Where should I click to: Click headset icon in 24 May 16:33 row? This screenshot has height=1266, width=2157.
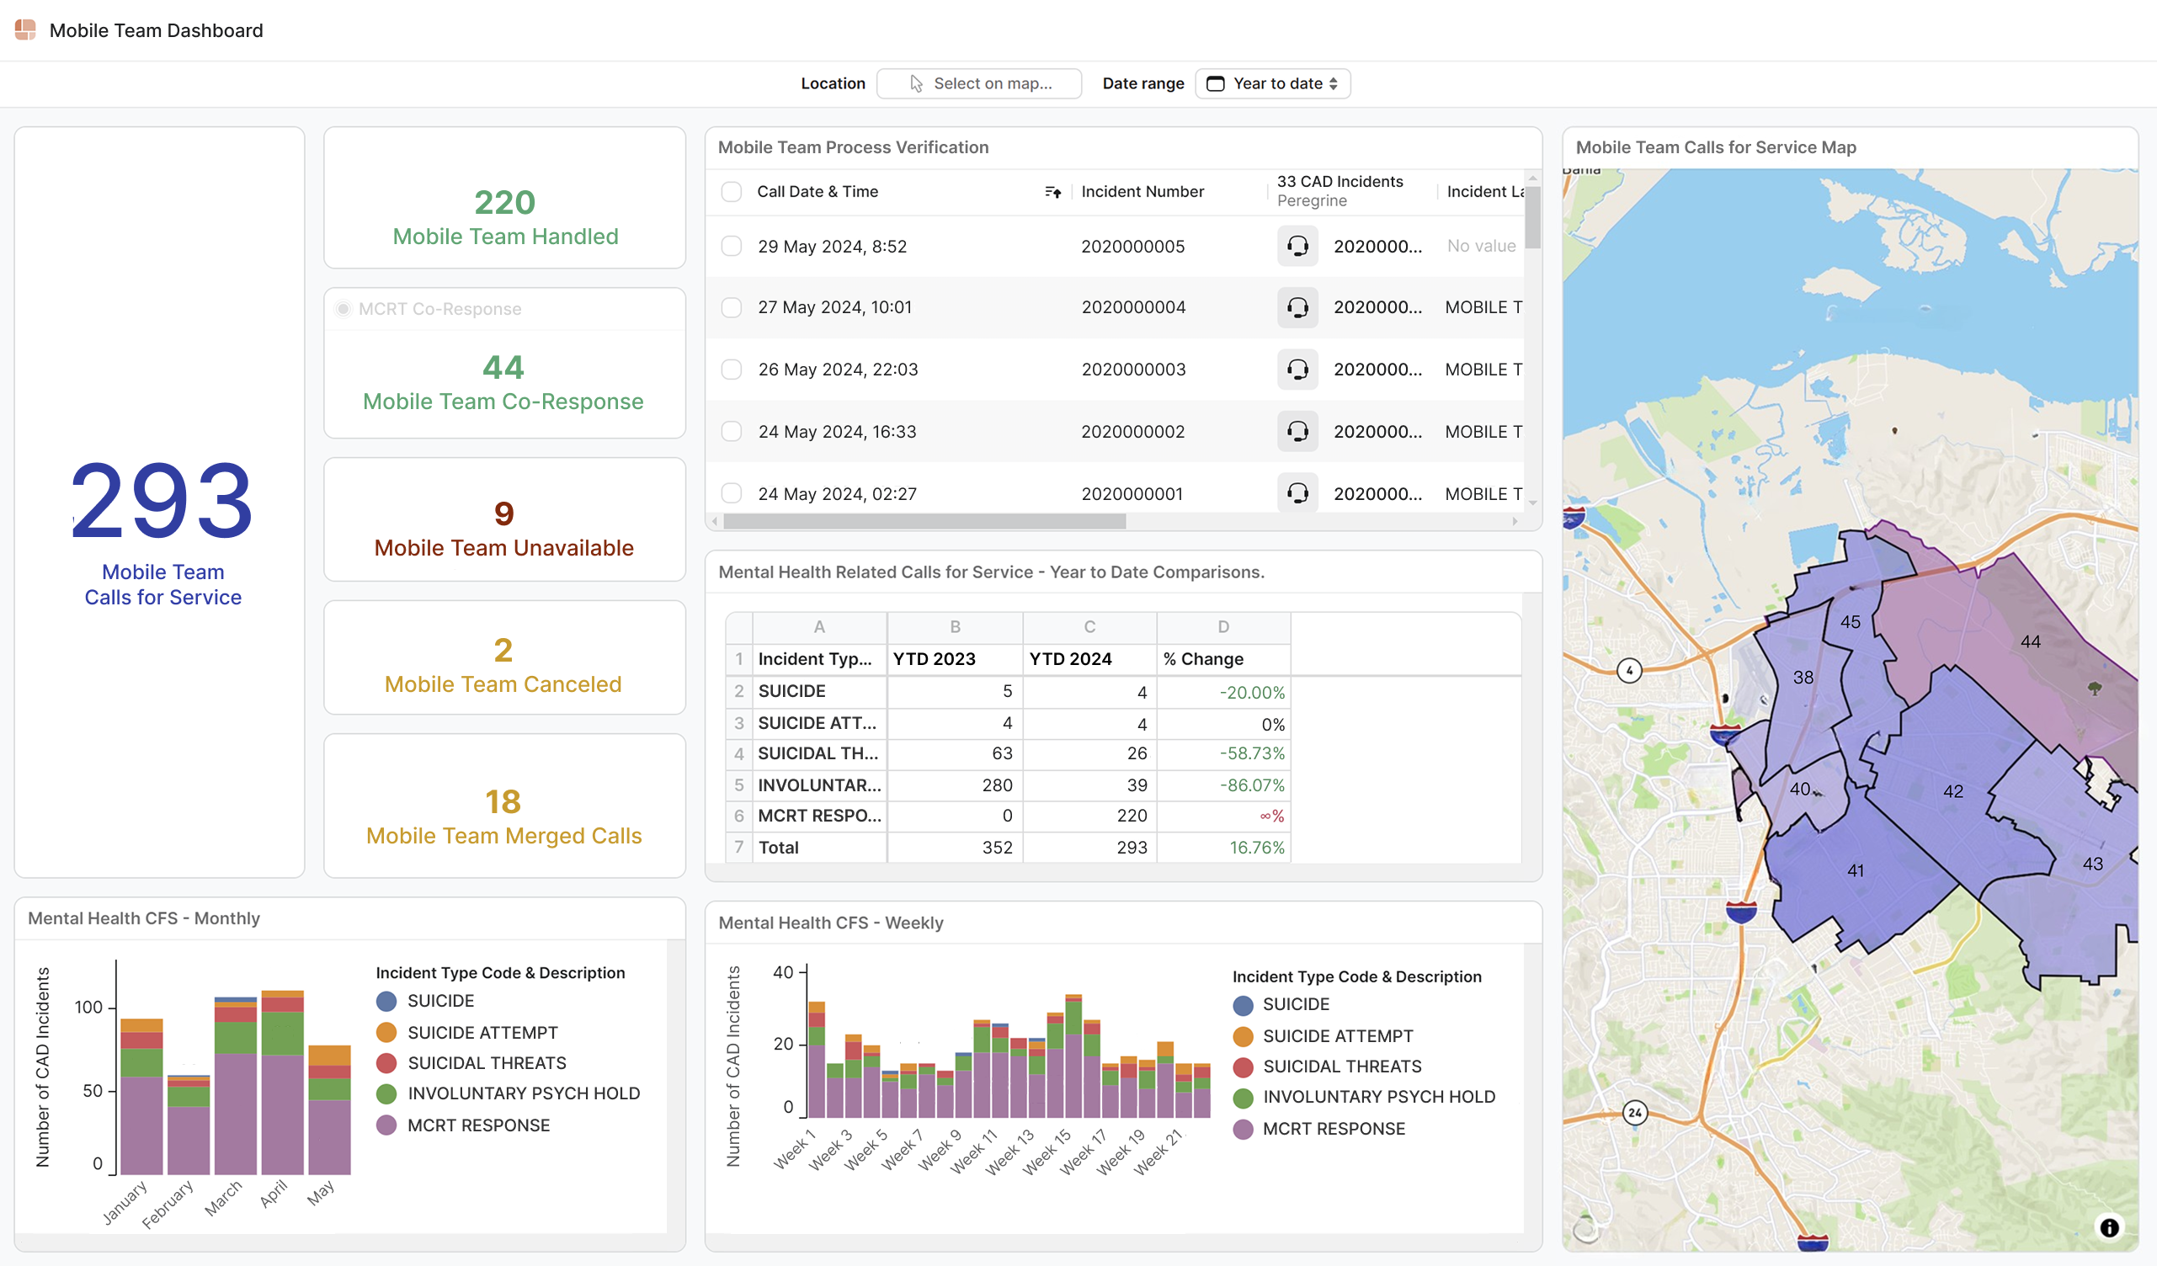tap(1297, 432)
